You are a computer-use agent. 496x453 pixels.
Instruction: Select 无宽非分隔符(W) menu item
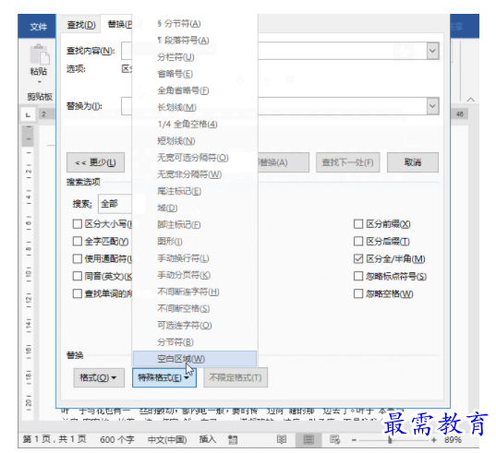tap(195, 174)
